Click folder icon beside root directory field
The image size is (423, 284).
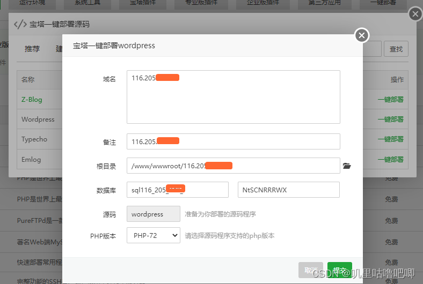pos(347,166)
